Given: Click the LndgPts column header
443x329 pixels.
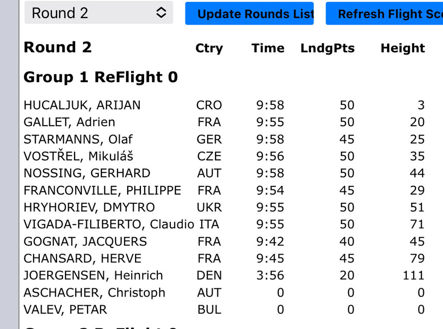Looking at the screenshot, I should click(327, 48).
